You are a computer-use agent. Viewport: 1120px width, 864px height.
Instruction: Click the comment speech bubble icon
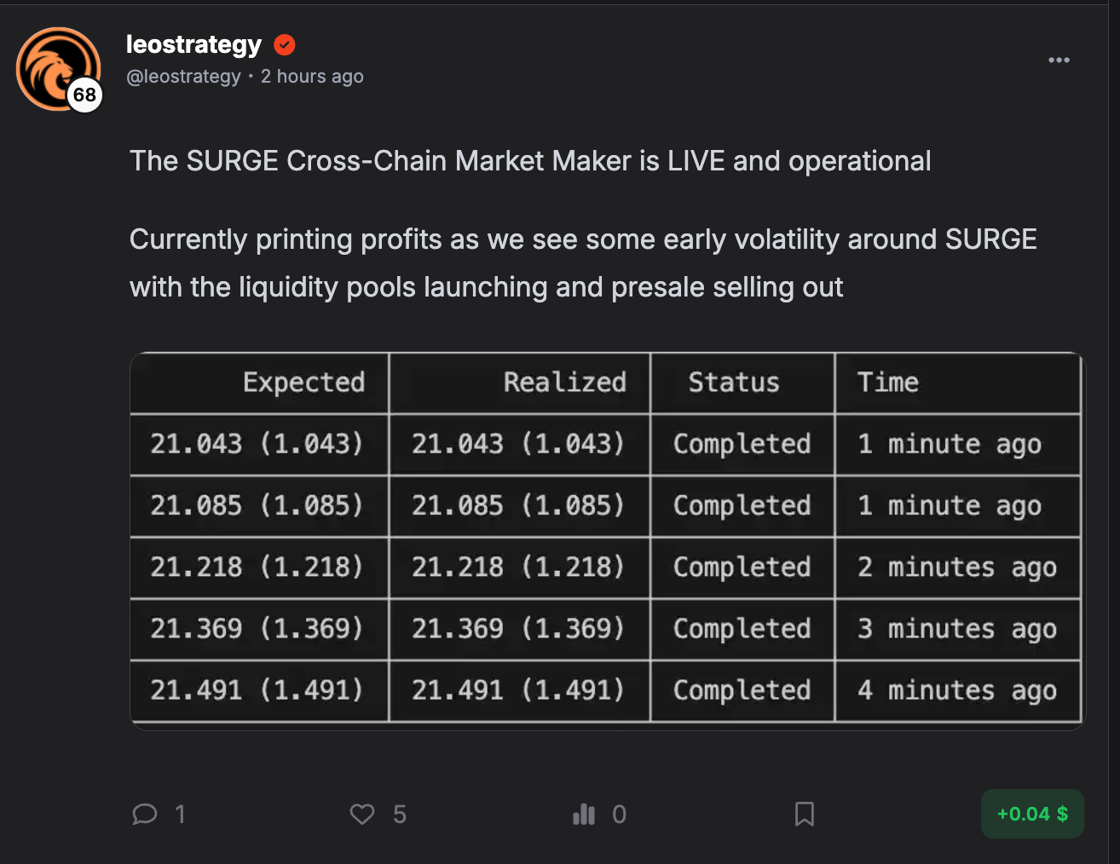[x=145, y=815]
